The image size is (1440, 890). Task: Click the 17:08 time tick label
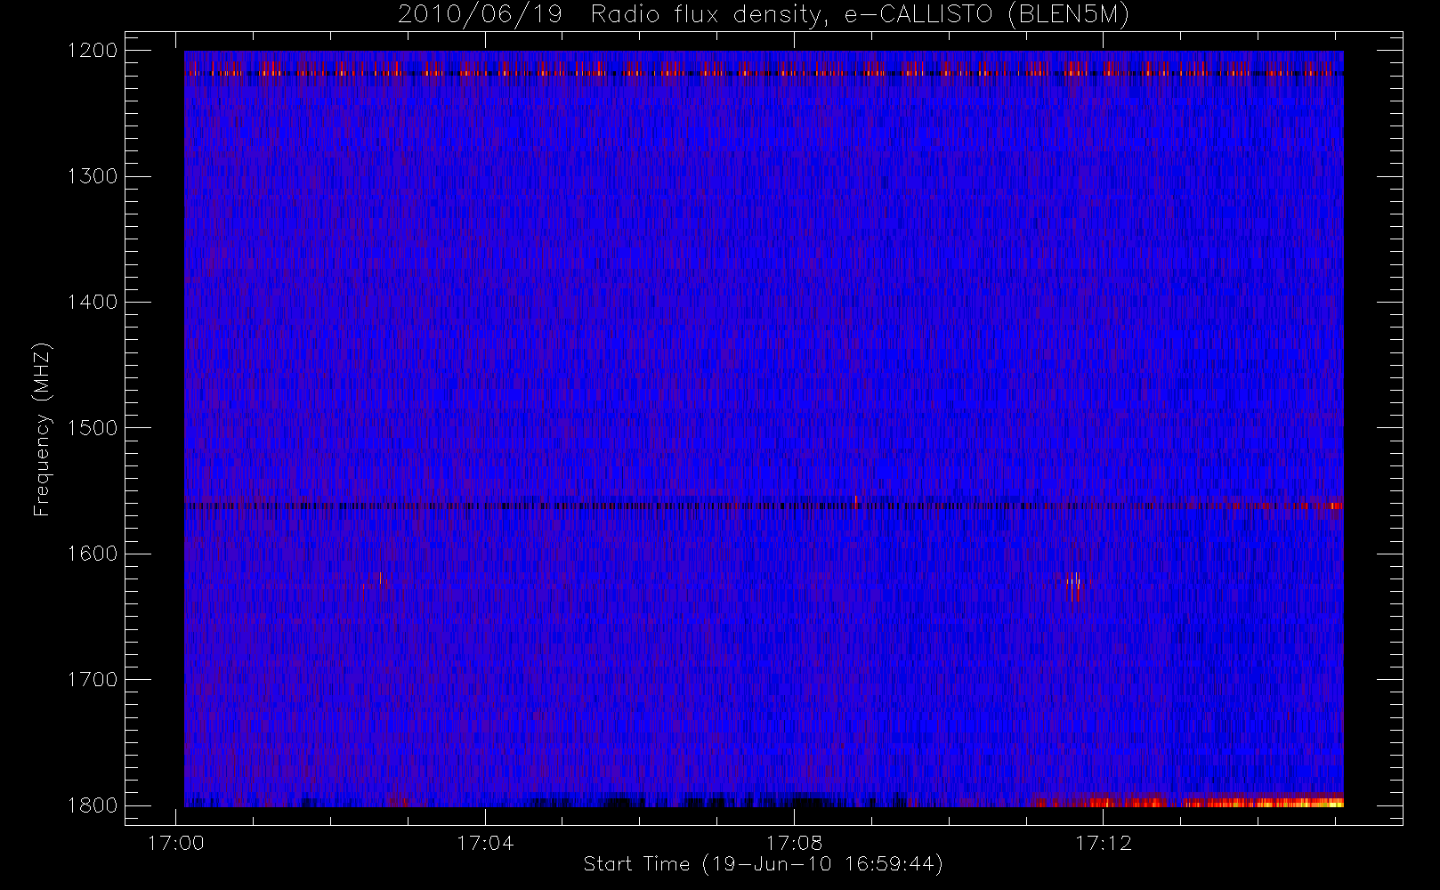click(794, 843)
